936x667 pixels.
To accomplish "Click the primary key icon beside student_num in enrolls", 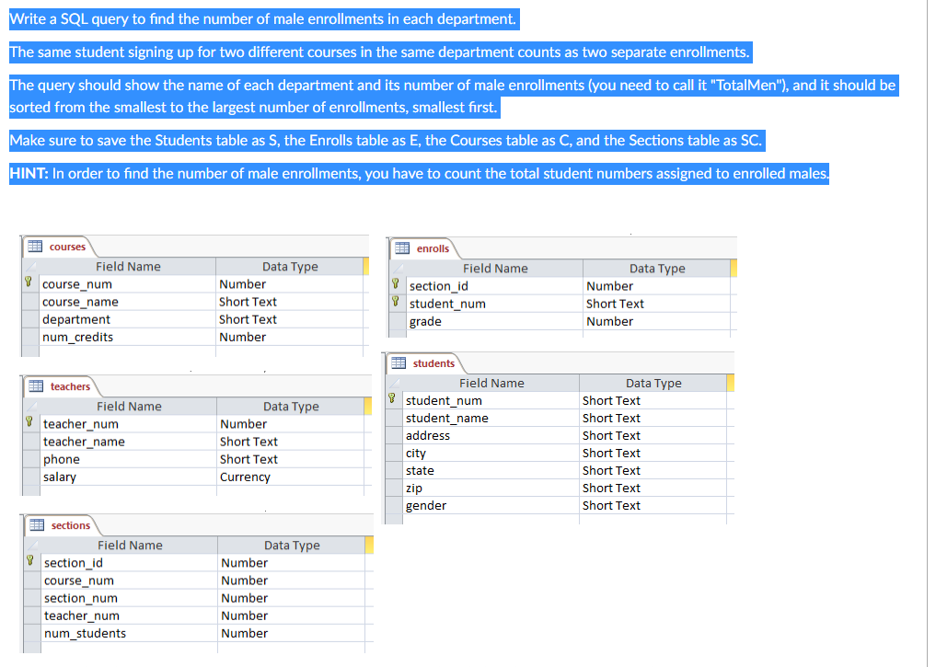I will 396,303.
